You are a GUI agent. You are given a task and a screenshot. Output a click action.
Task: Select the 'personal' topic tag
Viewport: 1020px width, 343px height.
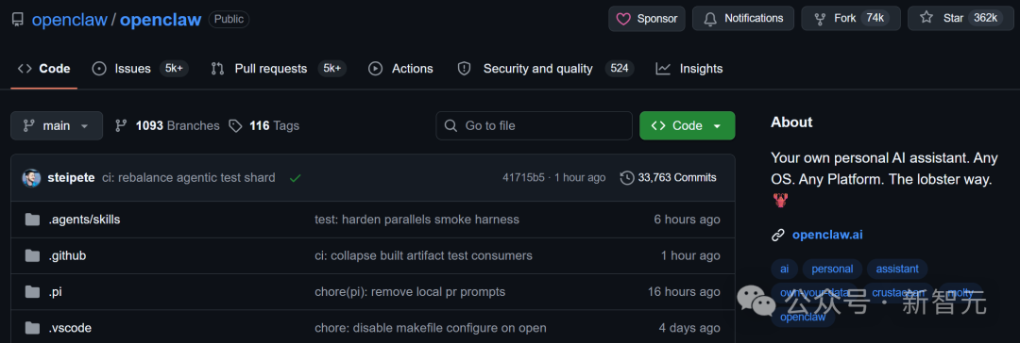click(832, 269)
